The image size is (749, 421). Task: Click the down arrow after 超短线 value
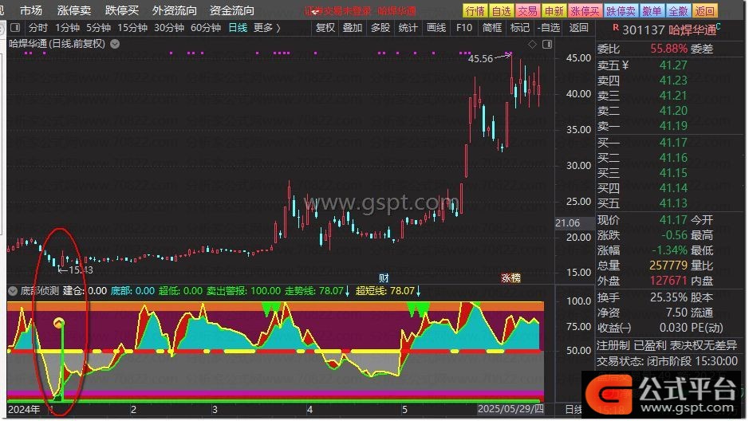pos(419,292)
